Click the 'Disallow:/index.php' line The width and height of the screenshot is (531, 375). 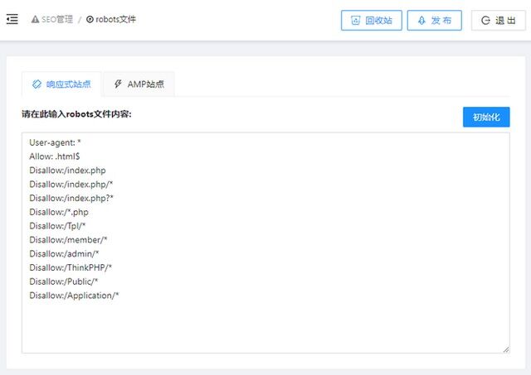click(67, 171)
